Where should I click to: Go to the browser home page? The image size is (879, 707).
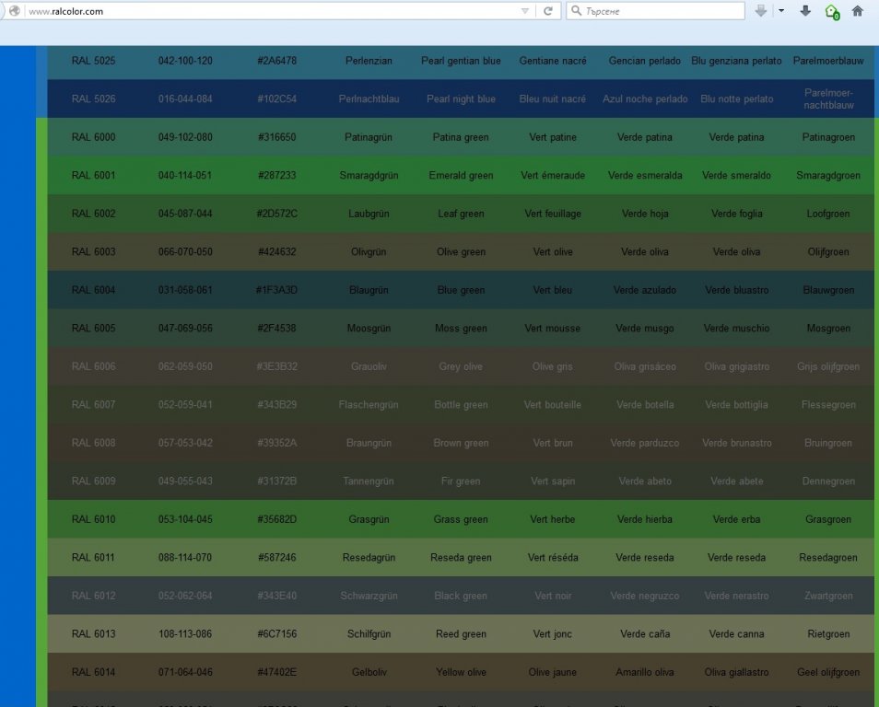pyautogui.click(x=858, y=11)
